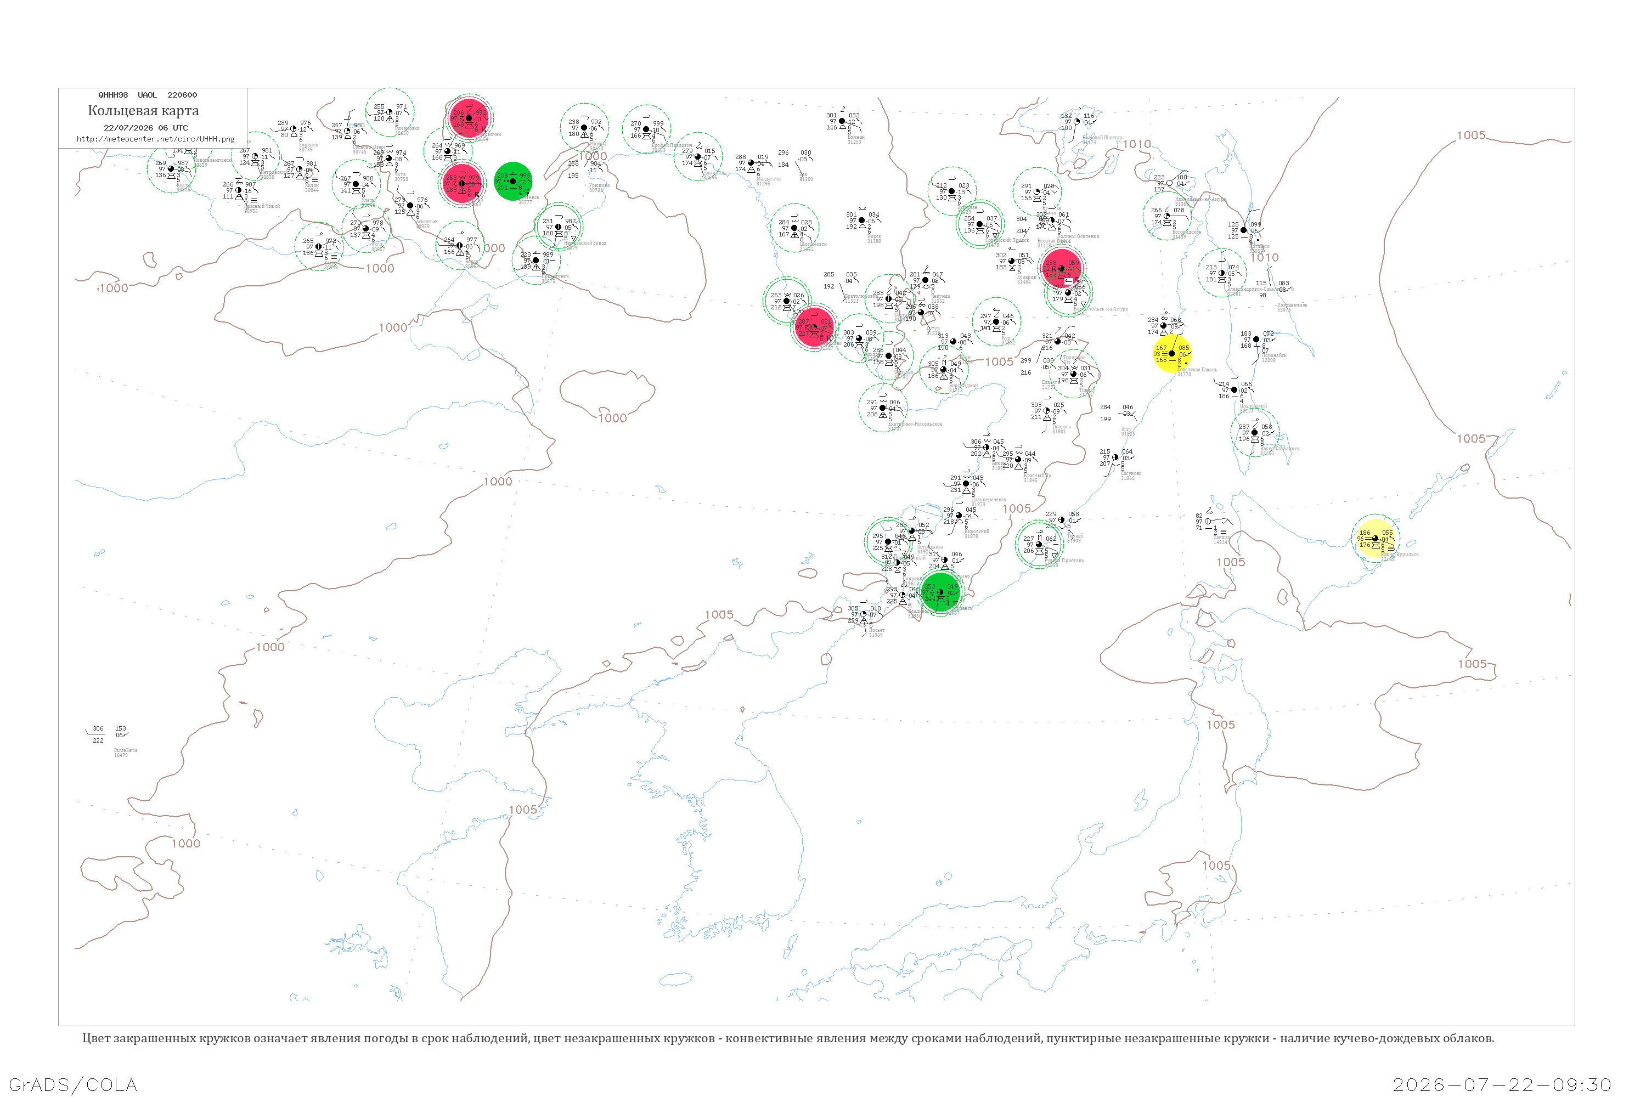
Task: Click the station name "Красный Яр"
Action: coord(1037,476)
